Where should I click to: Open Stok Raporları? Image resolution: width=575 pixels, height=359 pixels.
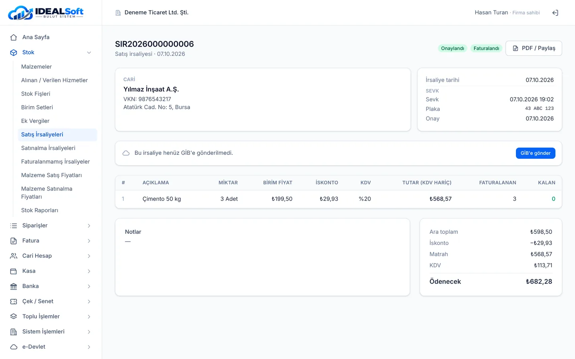tap(57, 210)
